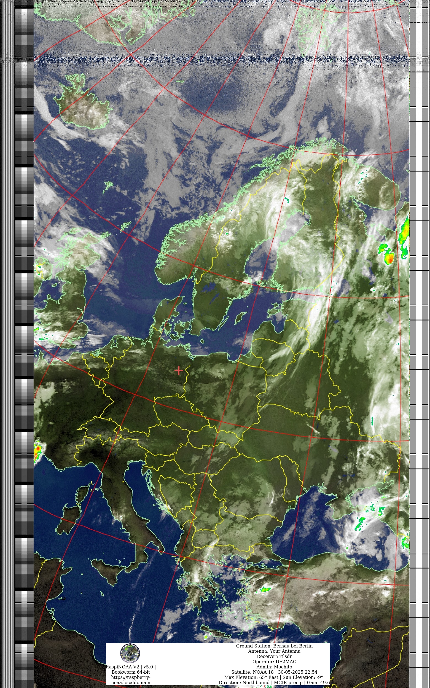Select the 'Operator: DE2MAC' line
This screenshot has height=688, width=430.
pos(274,662)
